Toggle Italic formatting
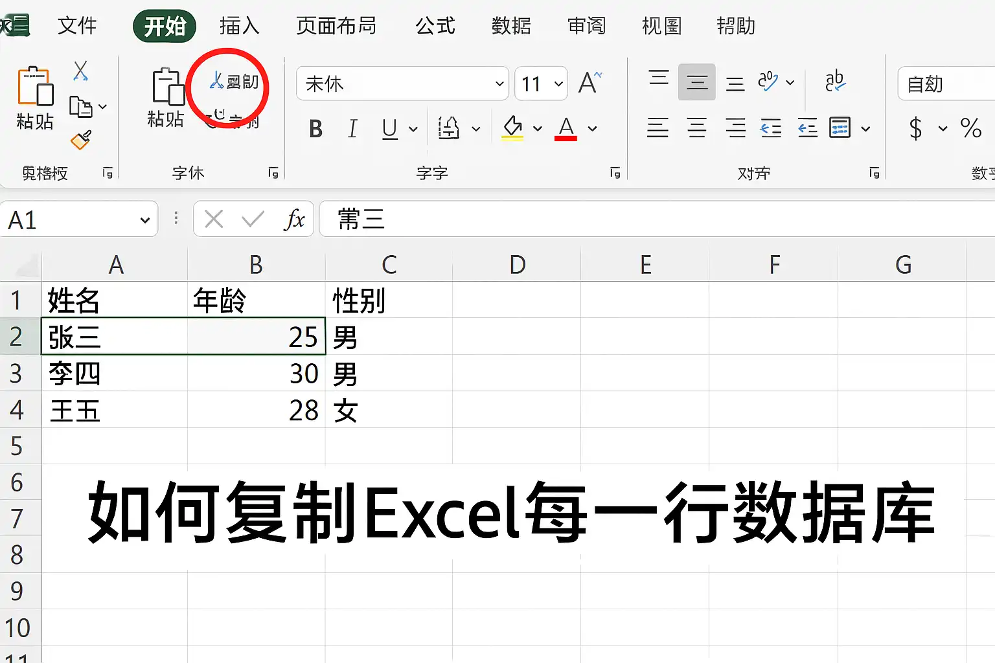 tap(352, 129)
